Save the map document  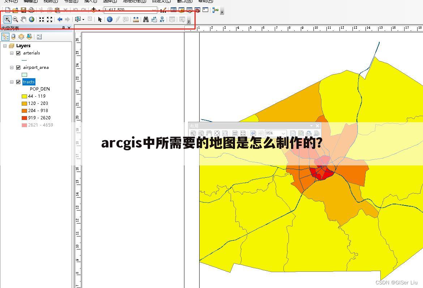coord(23,10)
